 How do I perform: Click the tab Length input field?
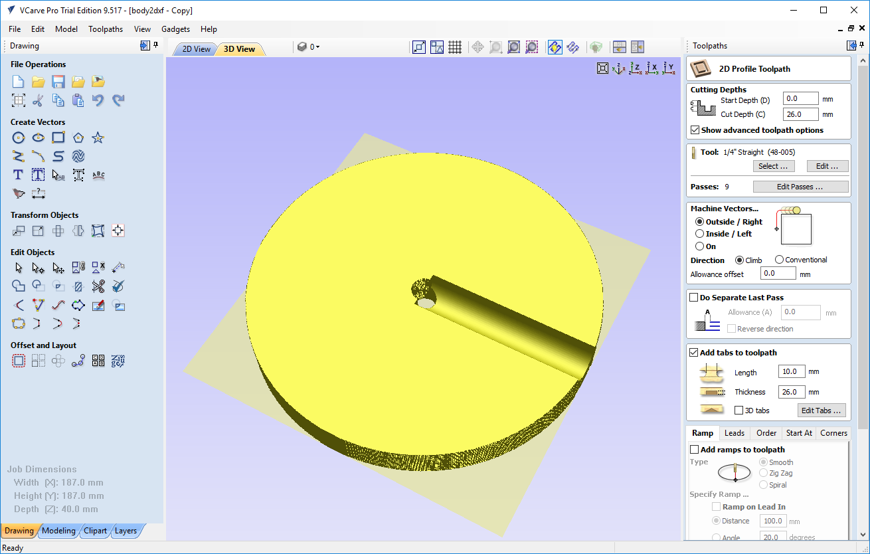792,372
